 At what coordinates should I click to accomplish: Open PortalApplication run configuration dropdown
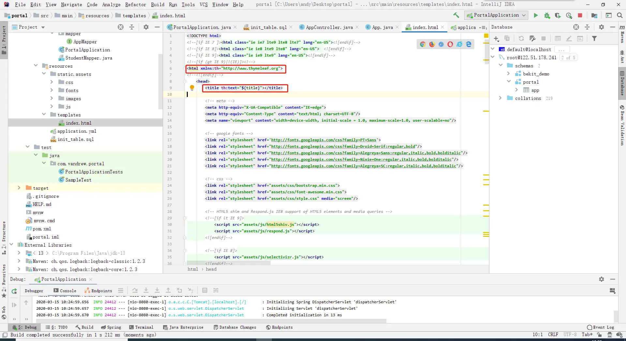(496, 15)
